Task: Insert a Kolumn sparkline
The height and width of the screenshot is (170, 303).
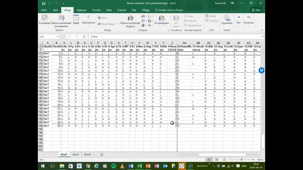Action: [190, 21]
